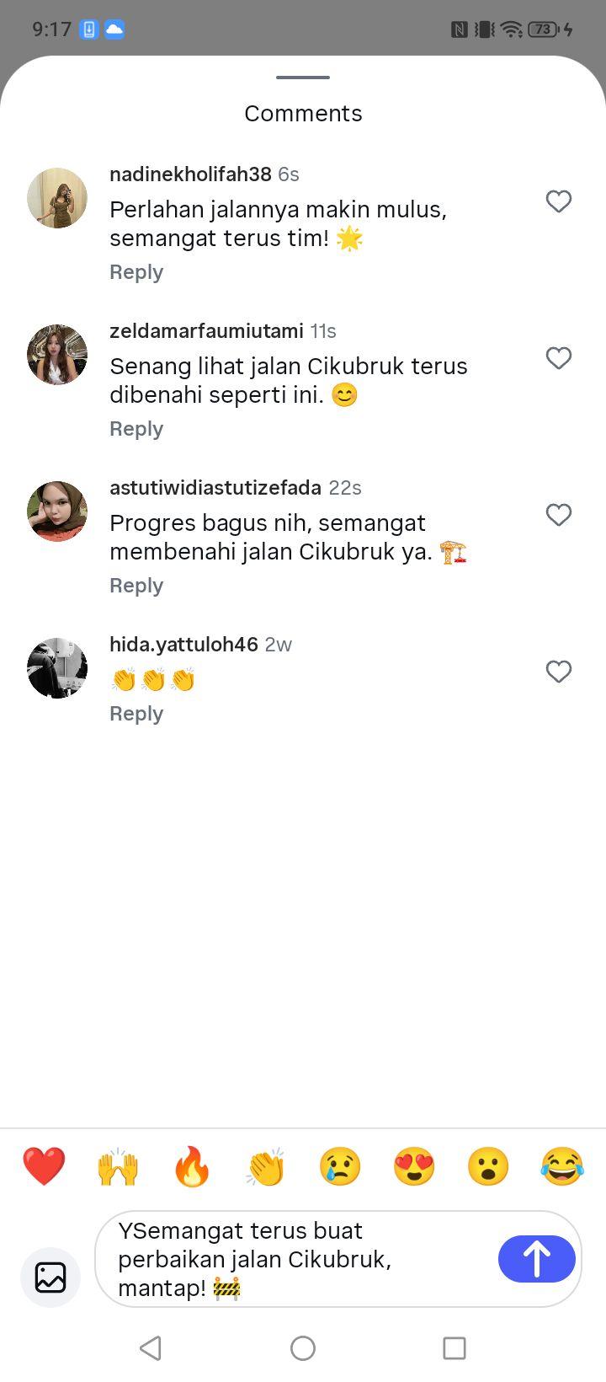Reply to zeldamarfaumiutami's comment

click(x=136, y=429)
